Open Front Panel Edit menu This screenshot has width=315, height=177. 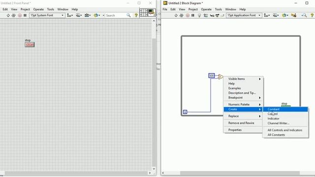[x=5, y=9]
